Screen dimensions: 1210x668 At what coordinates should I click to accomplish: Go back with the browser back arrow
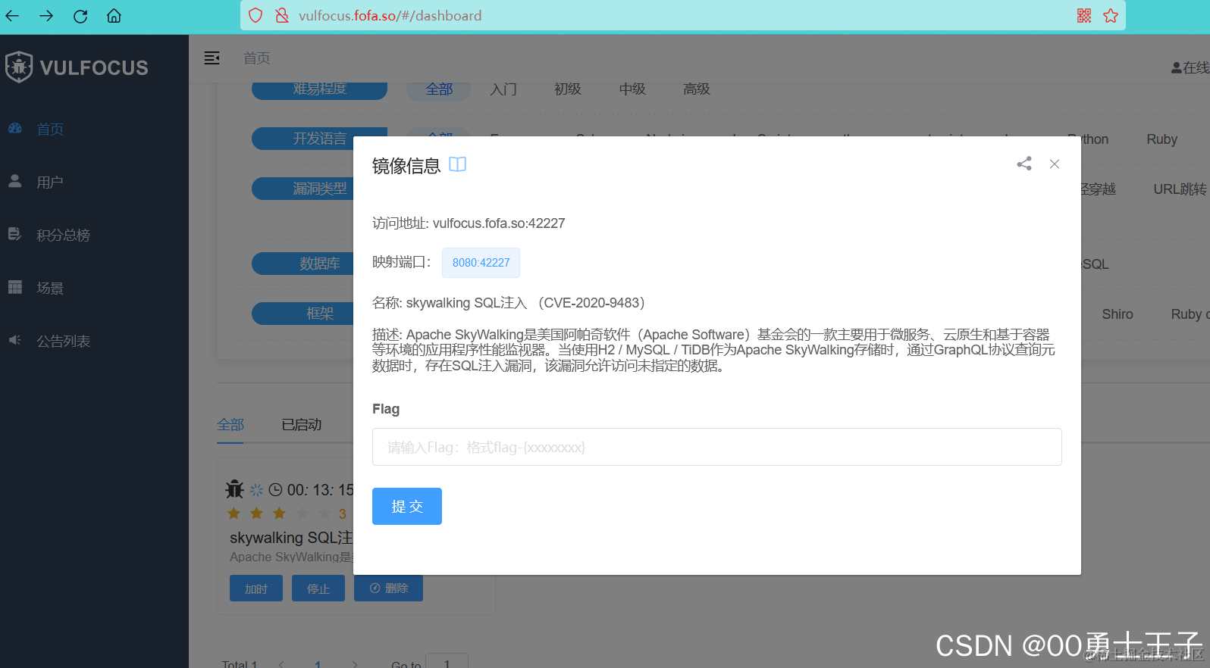pyautogui.click(x=12, y=16)
